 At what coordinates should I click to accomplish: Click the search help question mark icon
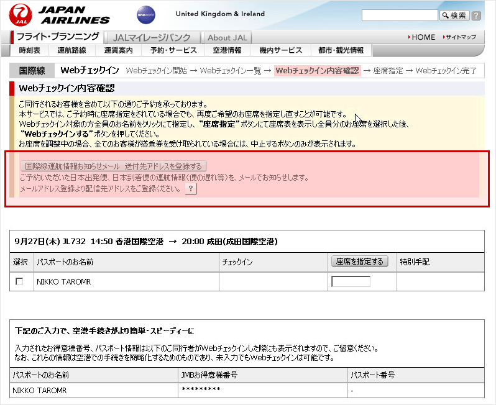476,16
